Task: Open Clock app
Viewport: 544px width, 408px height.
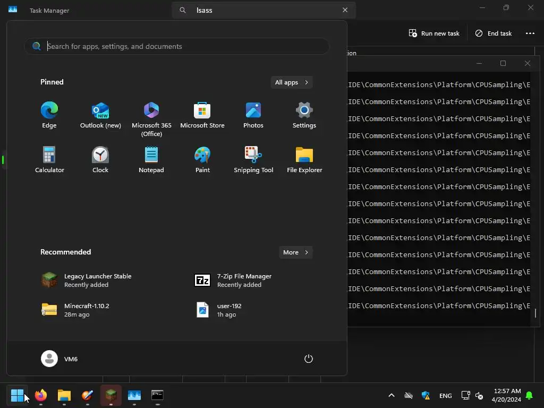Action: point(100,160)
